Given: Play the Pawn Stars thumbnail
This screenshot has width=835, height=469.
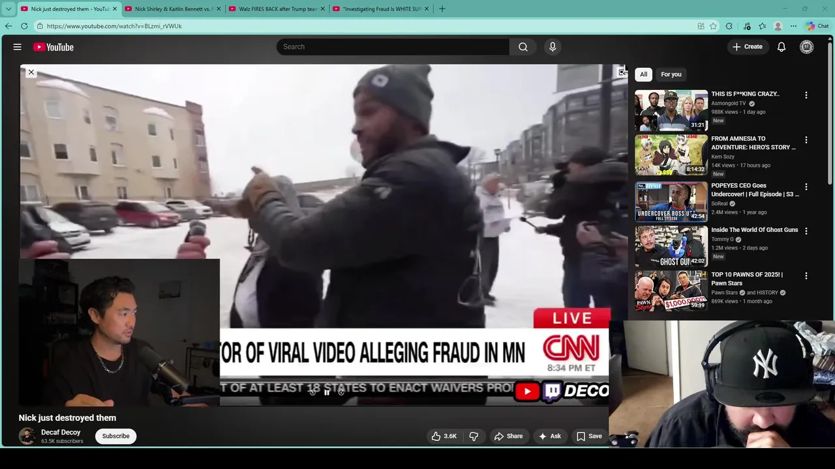Looking at the screenshot, I should (x=671, y=291).
